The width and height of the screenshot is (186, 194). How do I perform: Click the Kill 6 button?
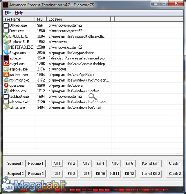pos(129,164)
